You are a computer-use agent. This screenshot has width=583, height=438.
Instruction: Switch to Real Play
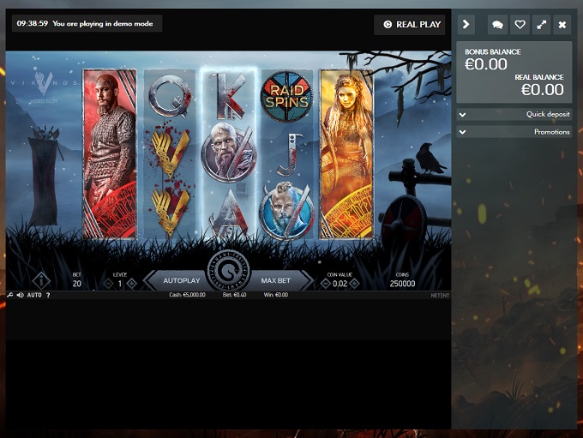[410, 25]
